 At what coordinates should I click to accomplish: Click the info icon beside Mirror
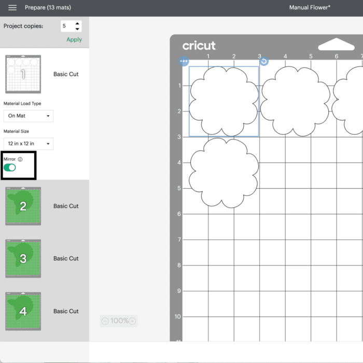[x=20, y=160]
